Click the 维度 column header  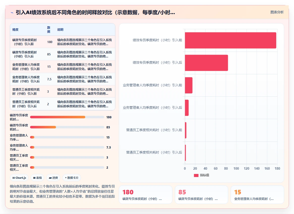[15, 29]
